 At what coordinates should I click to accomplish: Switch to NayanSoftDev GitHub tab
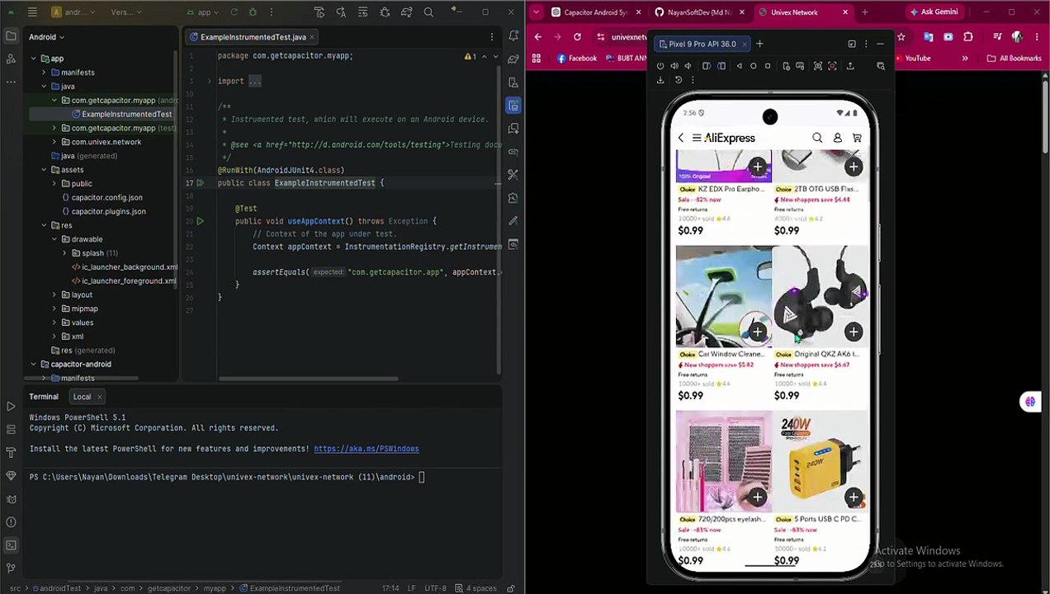point(698,12)
